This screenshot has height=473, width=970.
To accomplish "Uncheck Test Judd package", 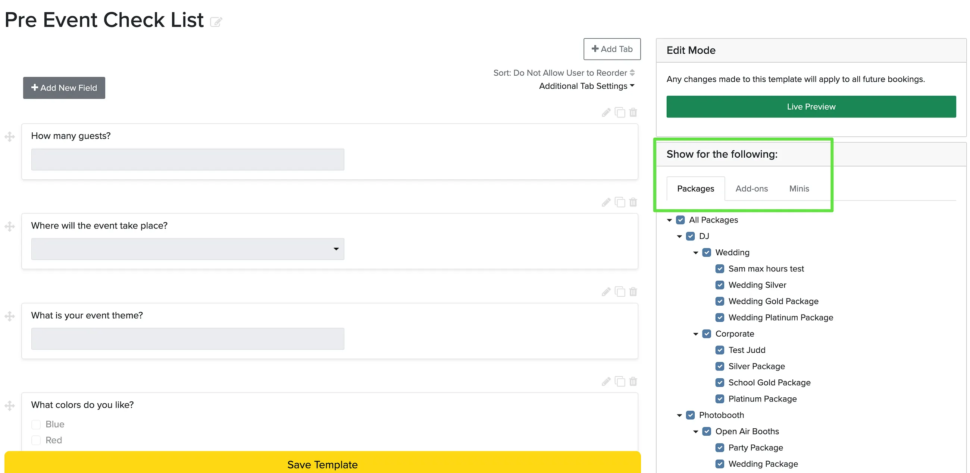I will pyautogui.click(x=720, y=350).
